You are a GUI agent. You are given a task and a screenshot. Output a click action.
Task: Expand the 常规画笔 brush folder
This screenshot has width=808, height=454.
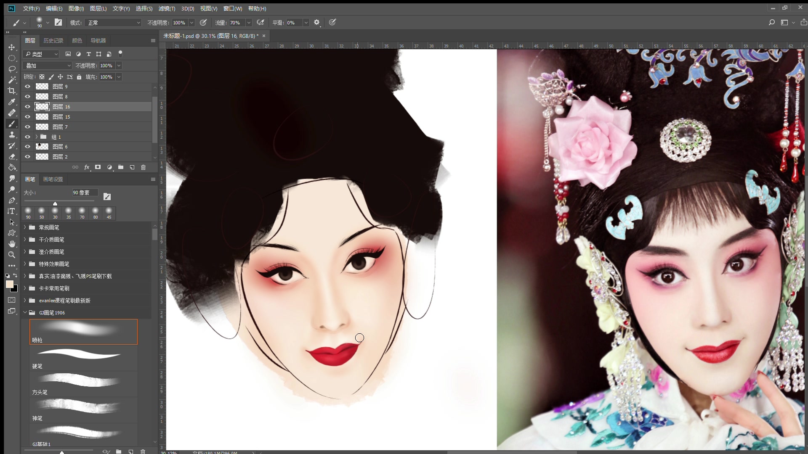pyautogui.click(x=25, y=227)
